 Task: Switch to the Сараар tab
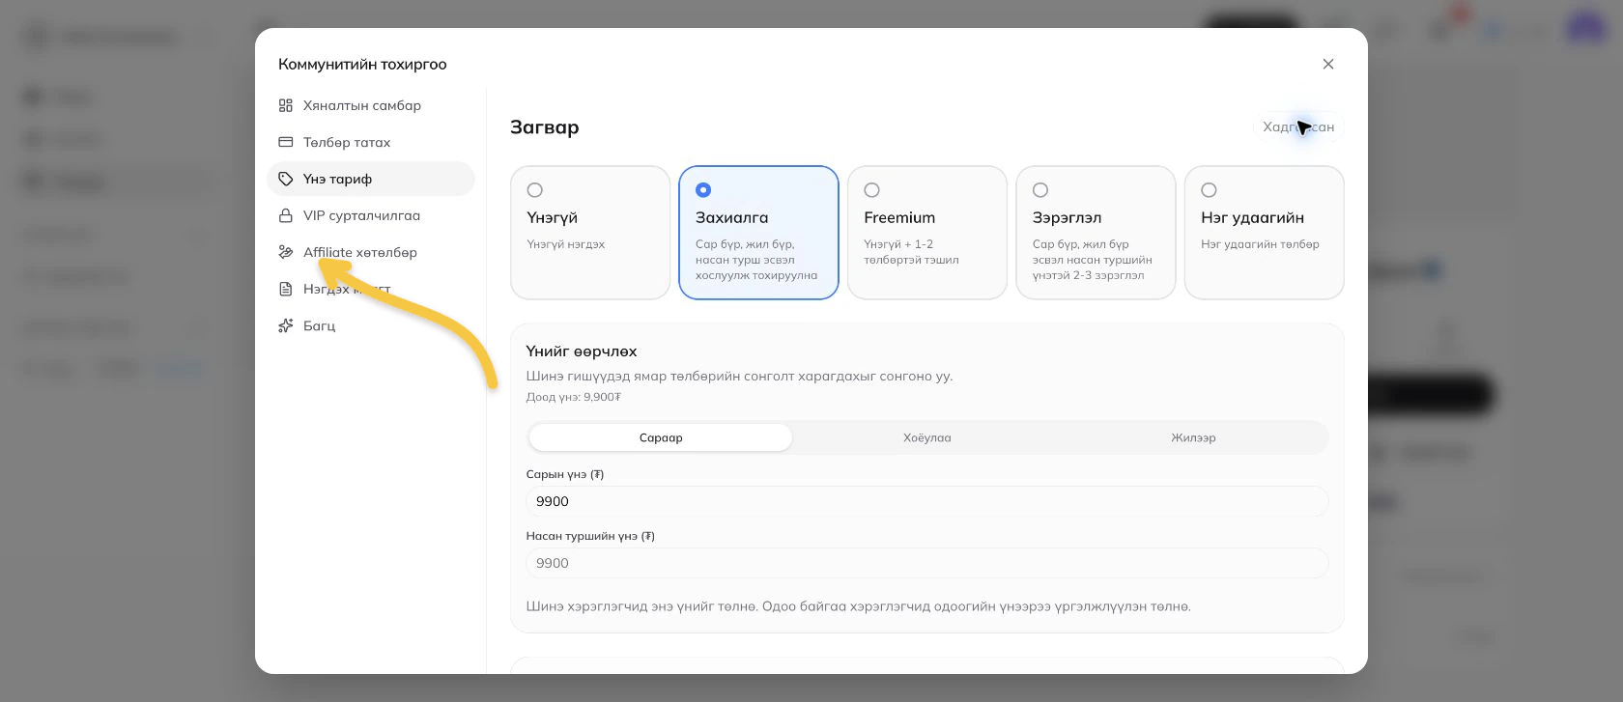(x=661, y=437)
